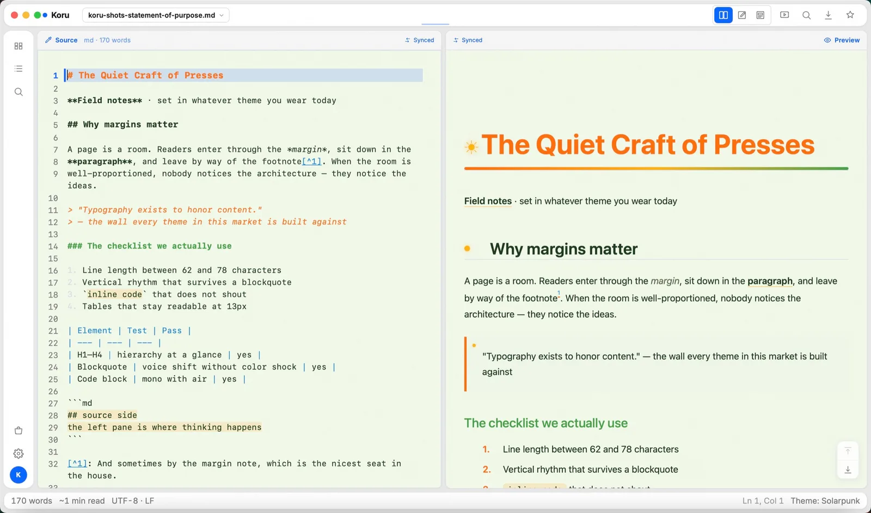Open the outline list icon in sidebar
871x513 pixels.
pyautogui.click(x=19, y=69)
